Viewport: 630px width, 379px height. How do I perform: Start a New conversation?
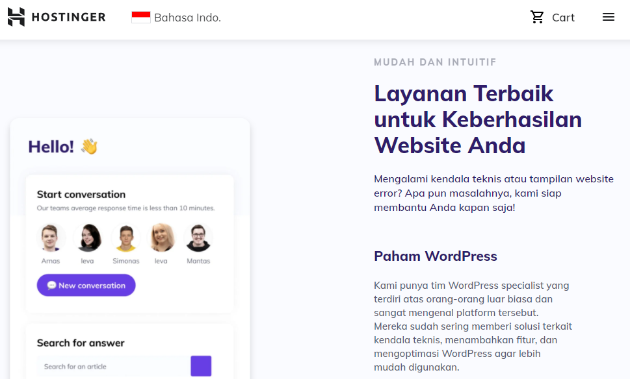point(86,286)
